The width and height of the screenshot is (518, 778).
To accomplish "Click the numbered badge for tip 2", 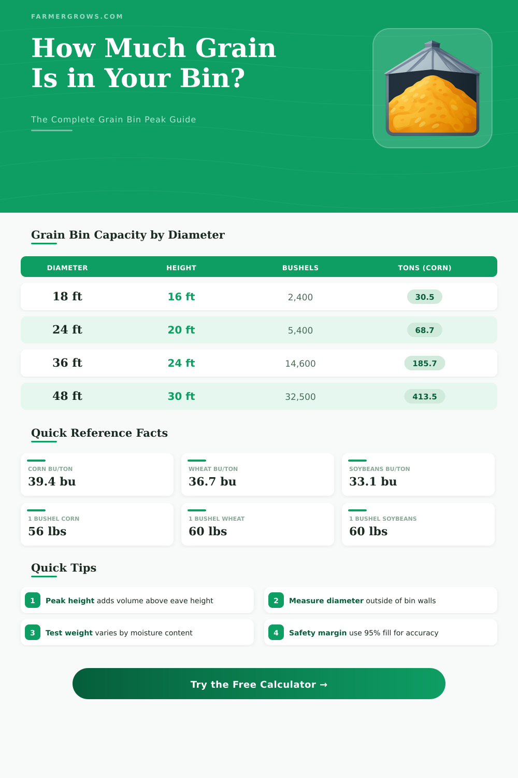I will (276, 601).
